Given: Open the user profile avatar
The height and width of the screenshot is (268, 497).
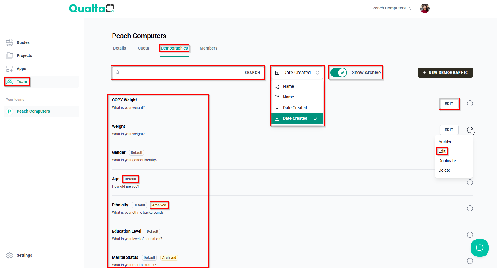Looking at the screenshot, I should 425,8.
